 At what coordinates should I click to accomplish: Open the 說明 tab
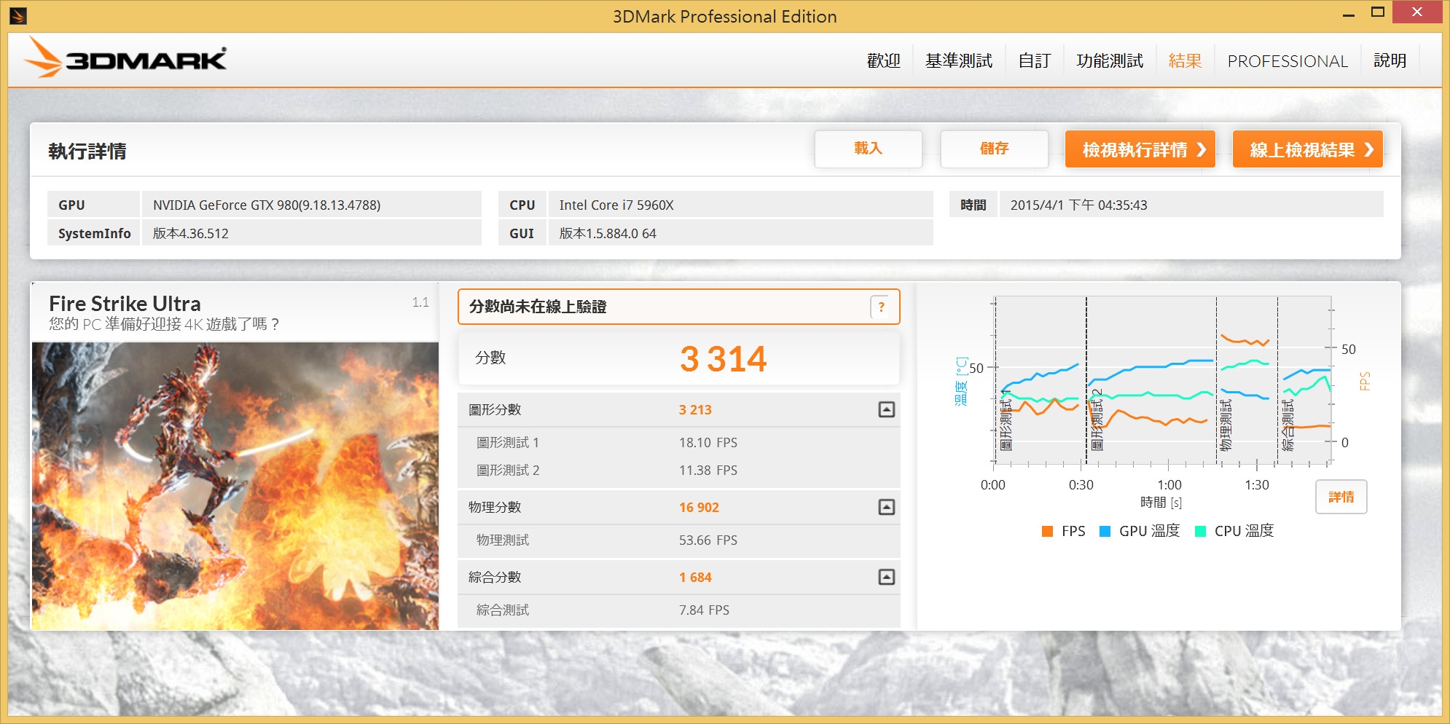point(1390,60)
